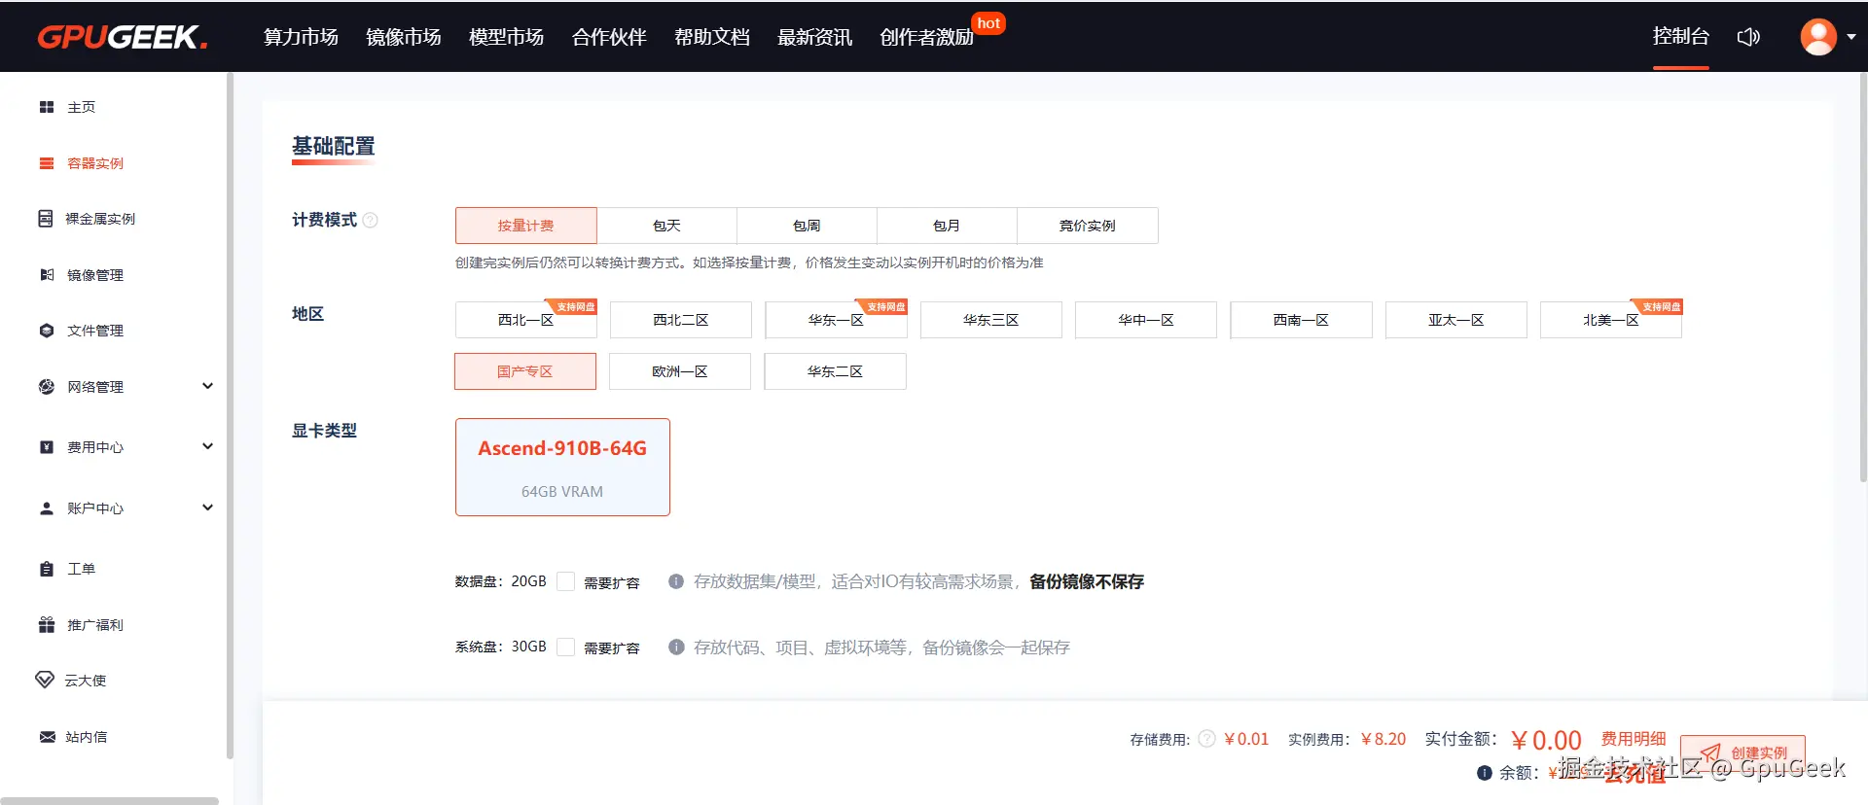Choose the 亚太一区 region

(x=1456, y=320)
